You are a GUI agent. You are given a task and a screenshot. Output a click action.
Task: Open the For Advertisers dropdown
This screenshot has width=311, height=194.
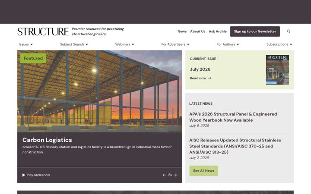175,44
